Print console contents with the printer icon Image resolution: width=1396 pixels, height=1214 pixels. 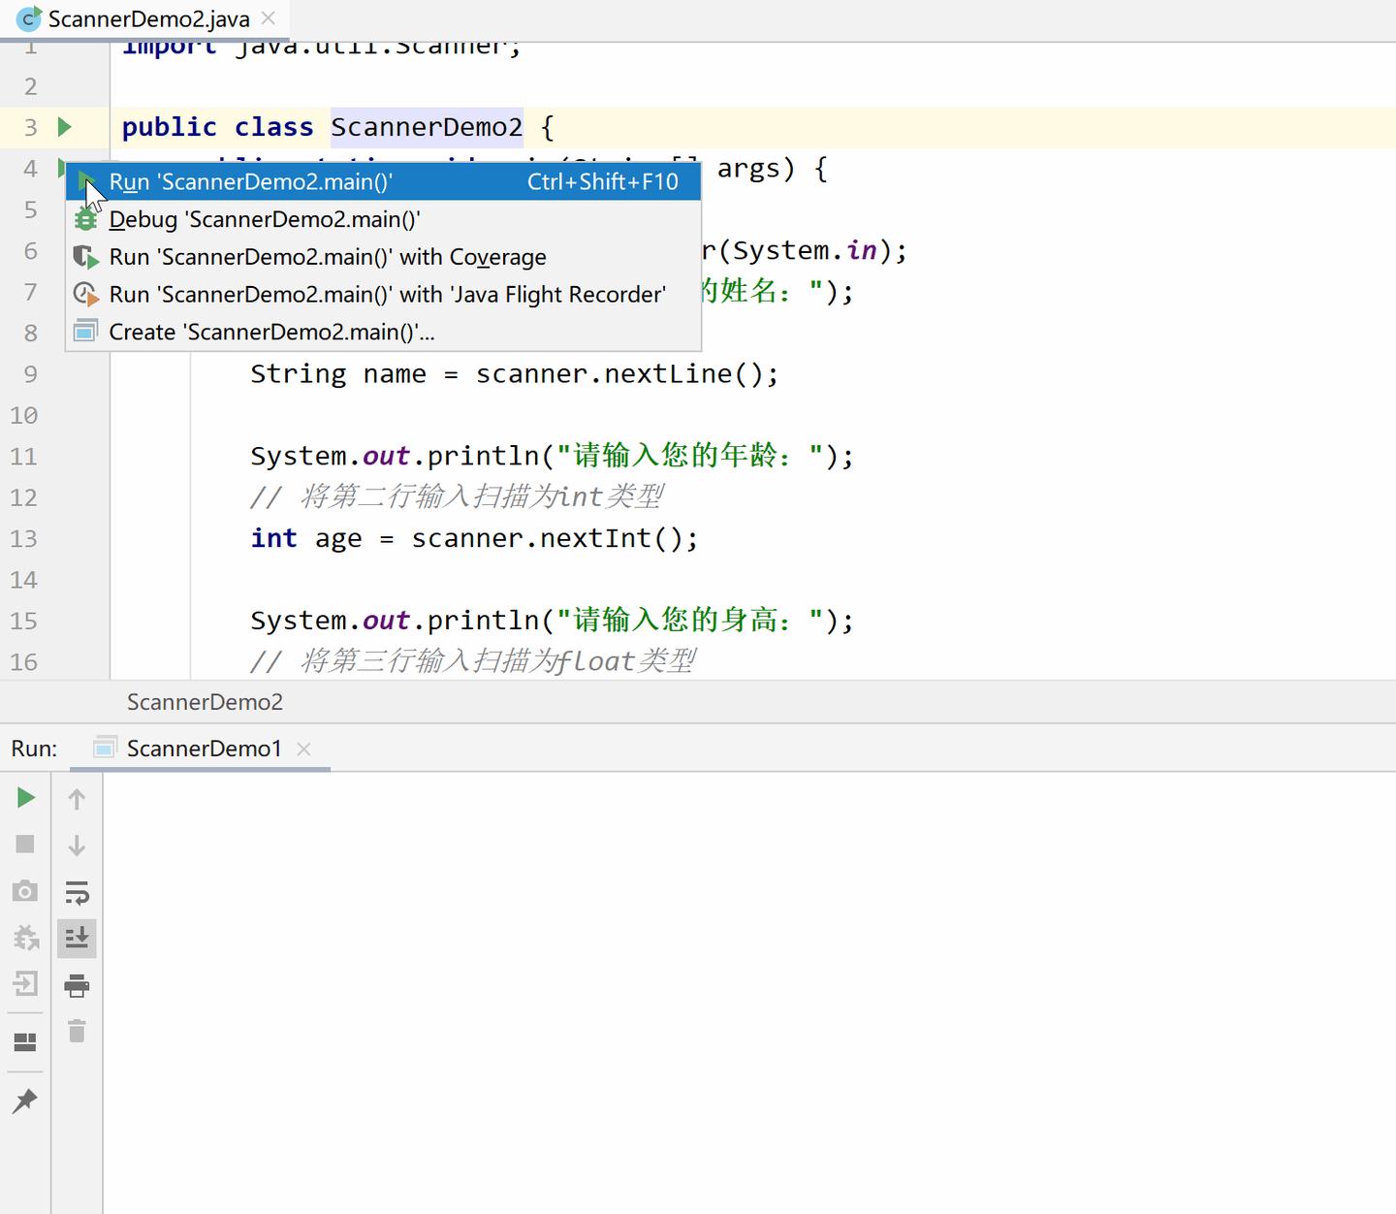click(77, 985)
